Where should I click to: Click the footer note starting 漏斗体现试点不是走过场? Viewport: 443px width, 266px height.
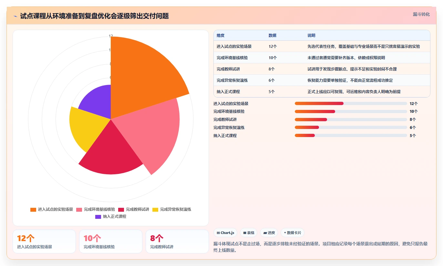[321, 247]
